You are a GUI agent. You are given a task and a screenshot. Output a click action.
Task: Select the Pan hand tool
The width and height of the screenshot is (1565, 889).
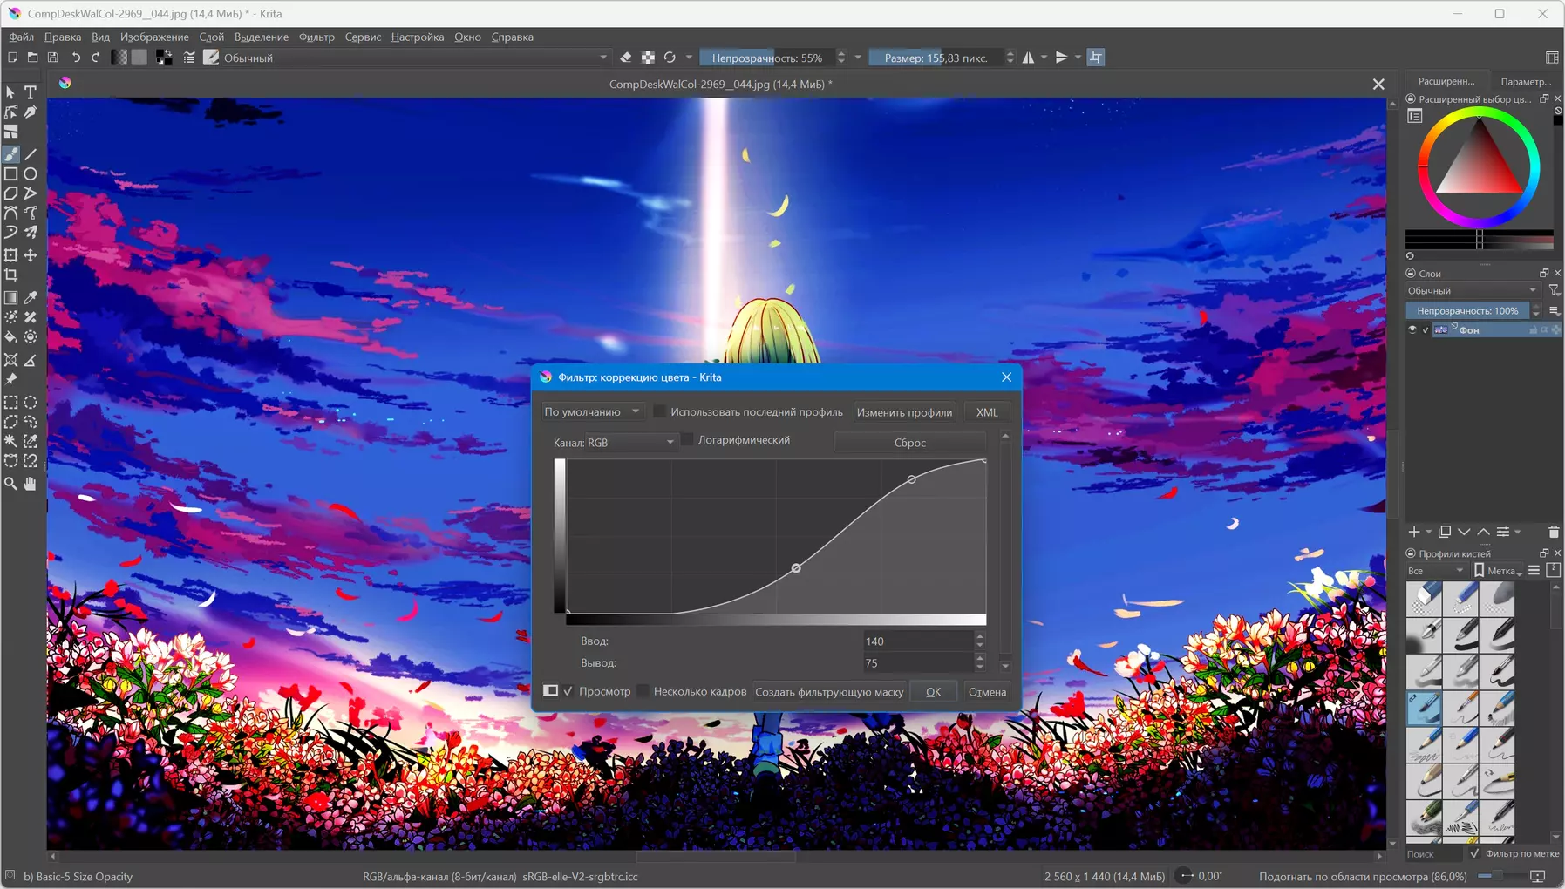31,484
